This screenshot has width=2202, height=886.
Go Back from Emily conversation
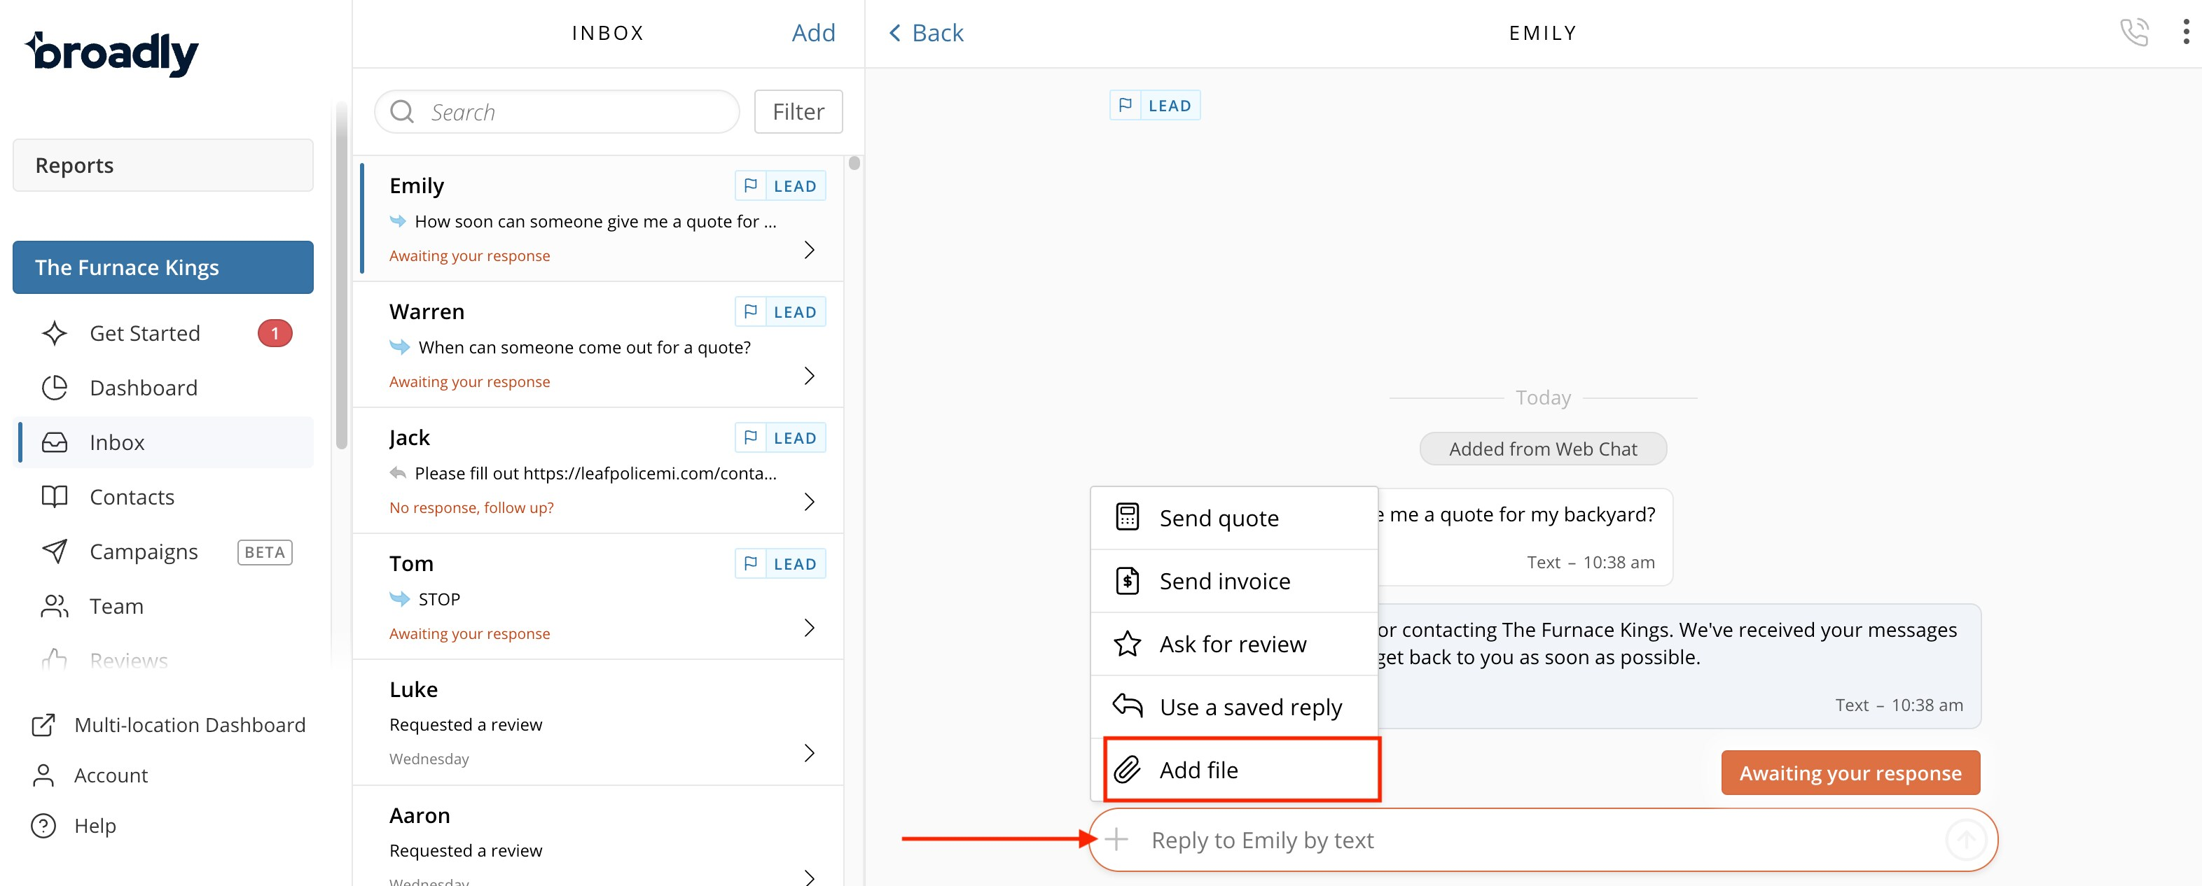point(926,32)
